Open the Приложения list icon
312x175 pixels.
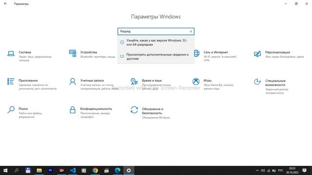click(x=11, y=81)
